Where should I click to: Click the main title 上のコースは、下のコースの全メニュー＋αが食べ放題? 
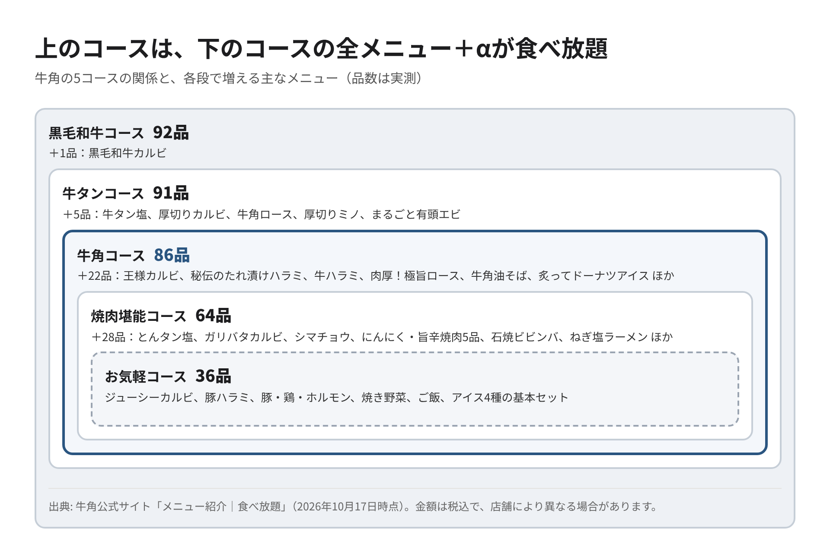pos(322,48)
